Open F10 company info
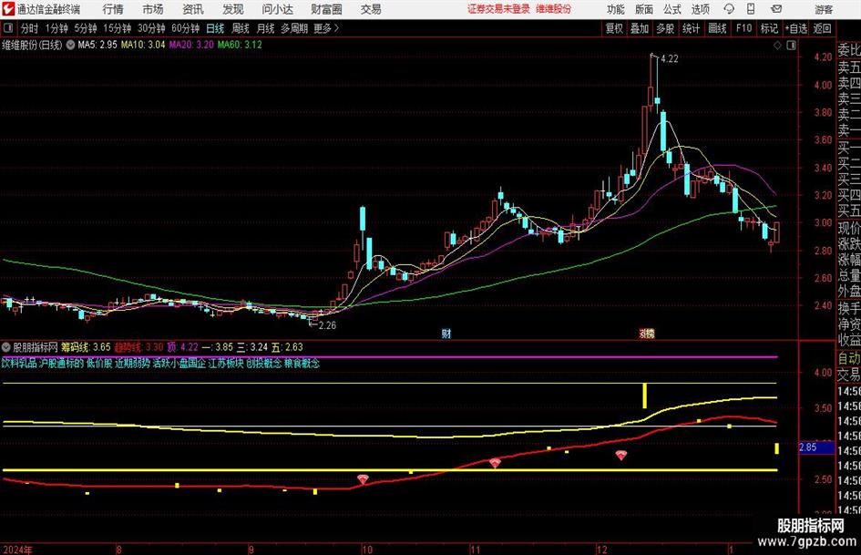 point(743,28)
